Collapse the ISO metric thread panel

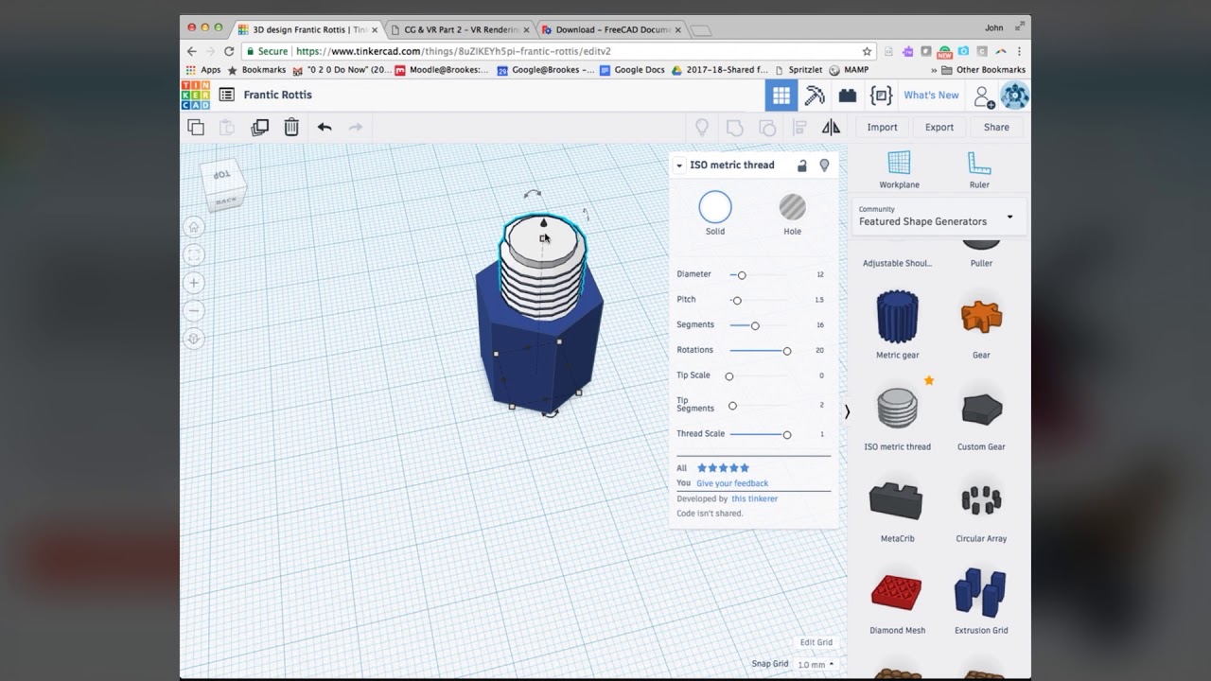pos(679,166)
